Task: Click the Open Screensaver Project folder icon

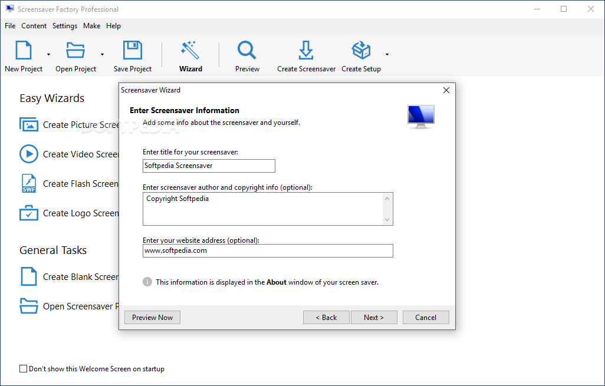Action: pyautogui.click(x=29, y=306)
